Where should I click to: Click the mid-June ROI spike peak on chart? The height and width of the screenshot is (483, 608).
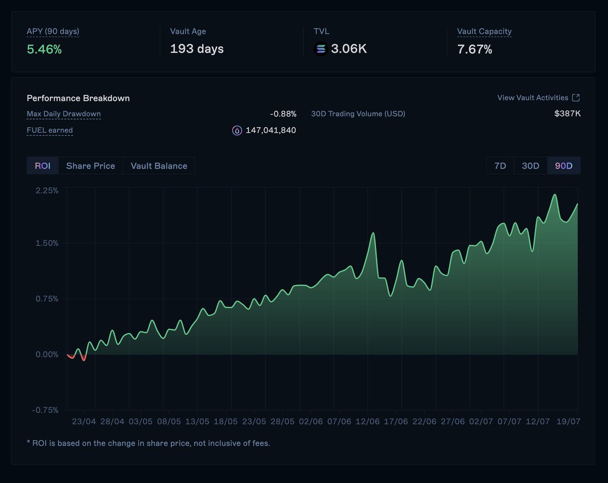(373, 233)
